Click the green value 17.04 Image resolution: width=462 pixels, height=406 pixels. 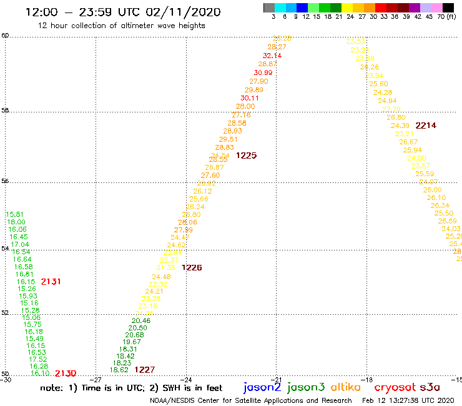[x=20, y=245]
